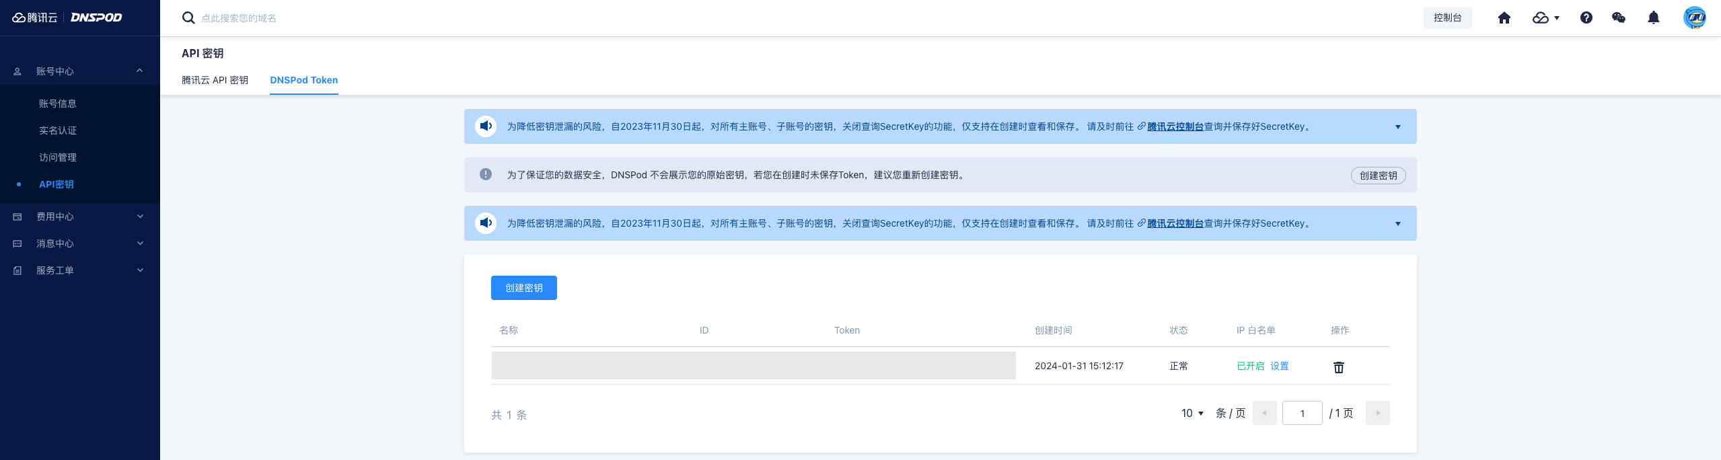The height and width of the screenshot is (460, 1721).
Task: Expand the 消息中心 section chevron
Action: tap(140, 243)
